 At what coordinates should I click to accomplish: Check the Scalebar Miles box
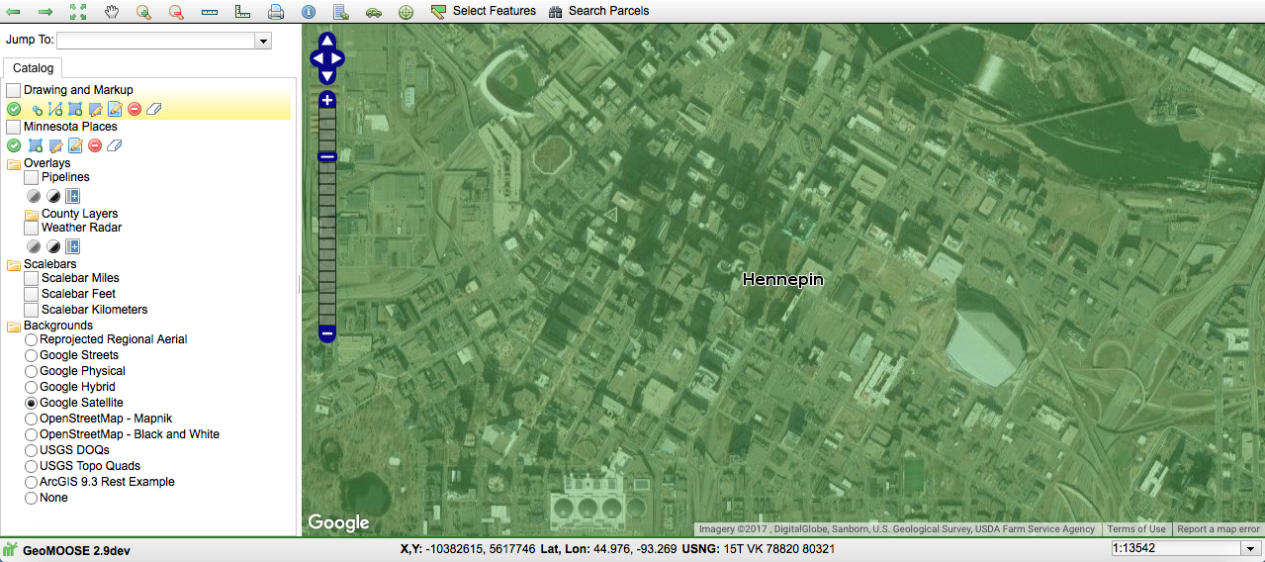tap(31, 278)
